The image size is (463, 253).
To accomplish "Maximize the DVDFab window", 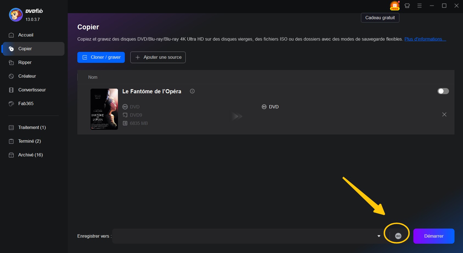I will point(444,6).
